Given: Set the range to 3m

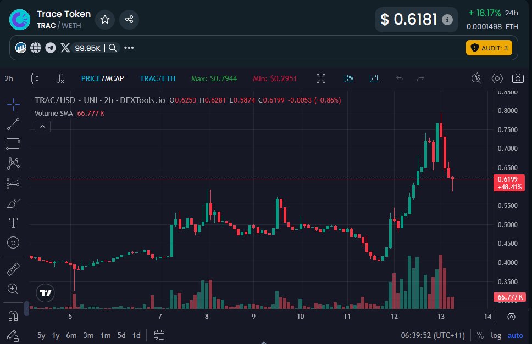Looking at the screenshot, I should pos(88,335).
